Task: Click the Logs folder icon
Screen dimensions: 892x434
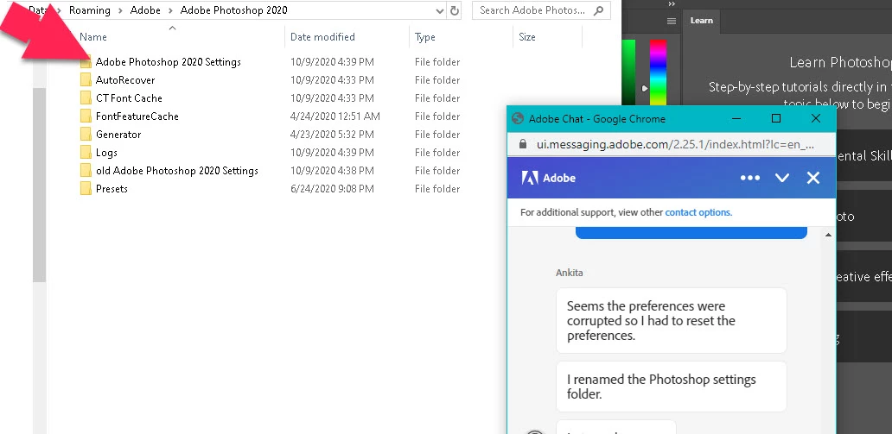Action: pos(86,153)
